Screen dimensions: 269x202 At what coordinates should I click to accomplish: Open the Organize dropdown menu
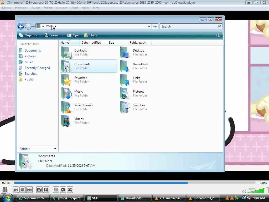point(30,35)
